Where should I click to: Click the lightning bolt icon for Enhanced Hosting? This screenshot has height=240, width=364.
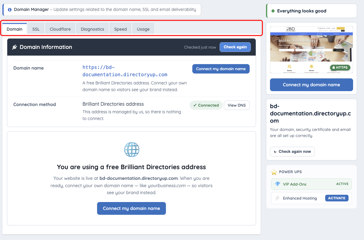tap(277, 198)
